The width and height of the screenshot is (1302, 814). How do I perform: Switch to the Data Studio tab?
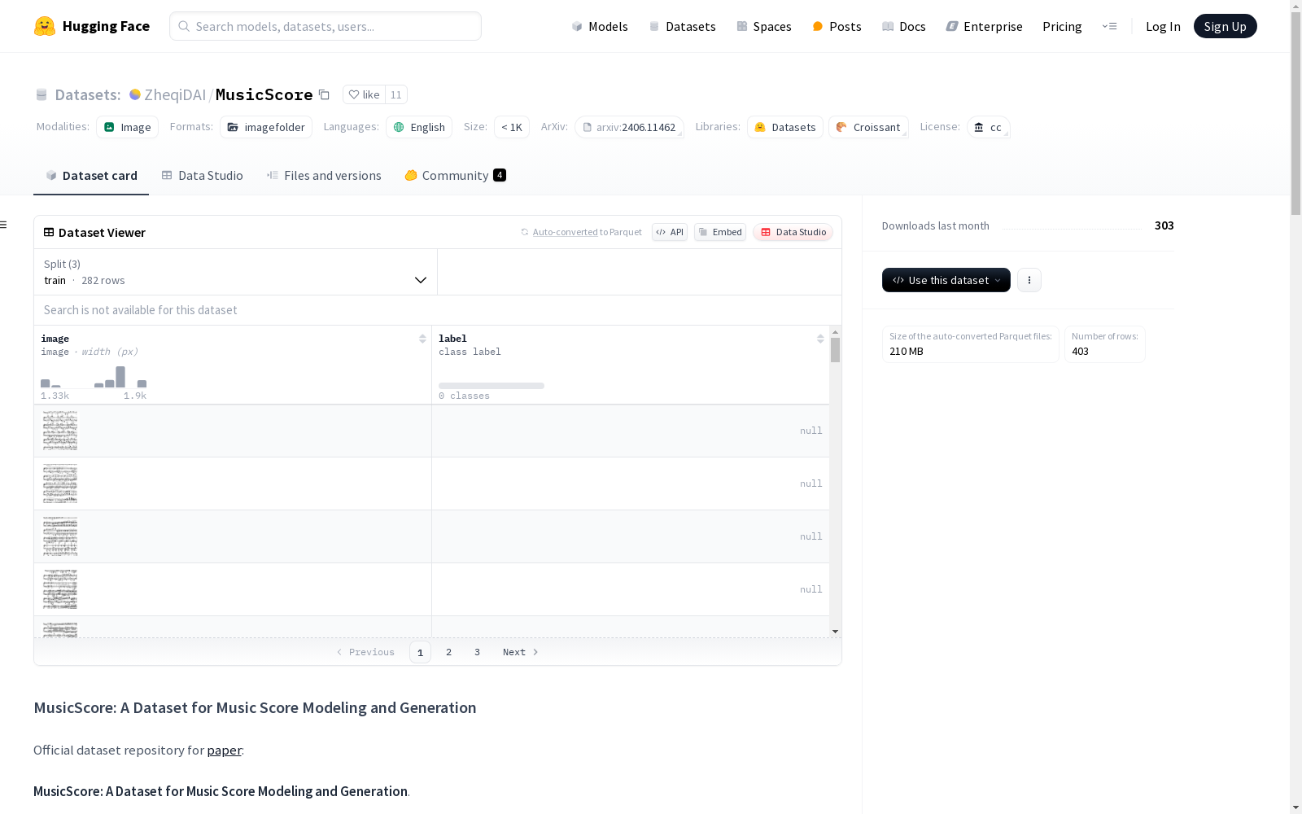[x=202, y=175]
